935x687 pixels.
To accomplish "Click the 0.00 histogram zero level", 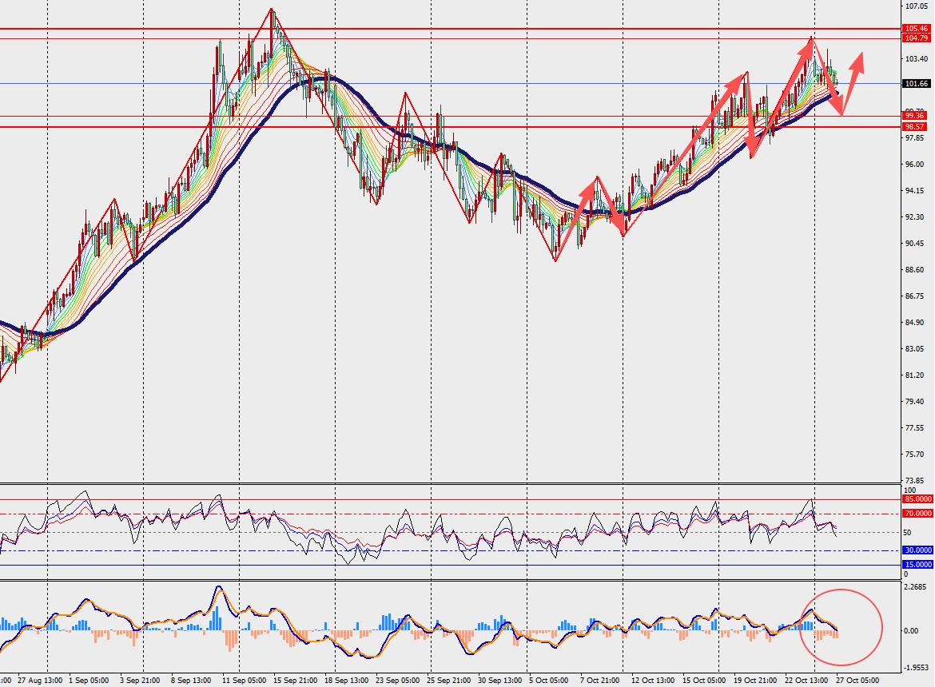I will 912,631.
